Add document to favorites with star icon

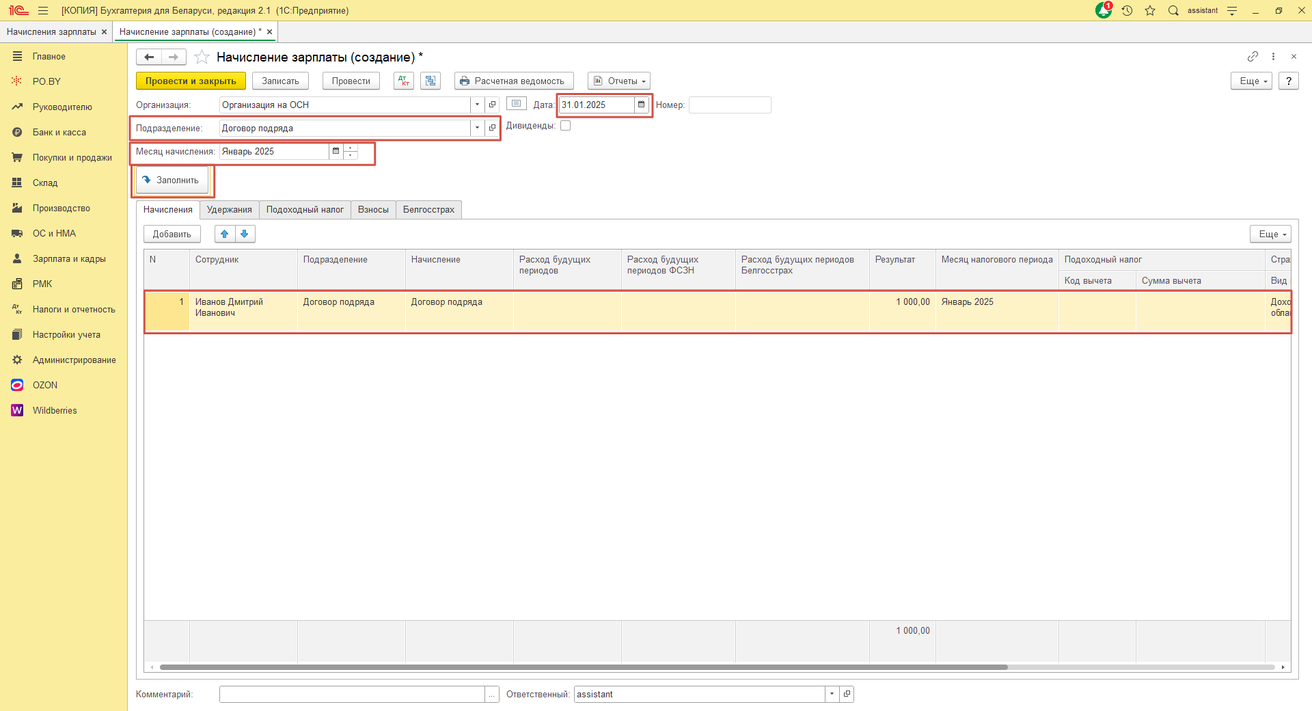pyautogui.click(x=202, y=57)
